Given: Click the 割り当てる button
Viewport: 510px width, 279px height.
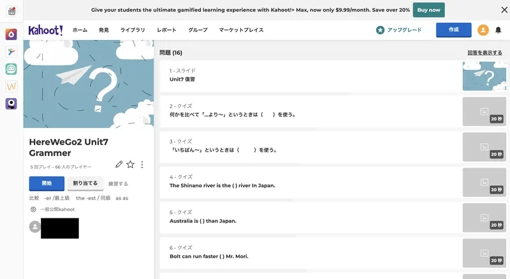Looking at the screenshot, I should point(85,183).
